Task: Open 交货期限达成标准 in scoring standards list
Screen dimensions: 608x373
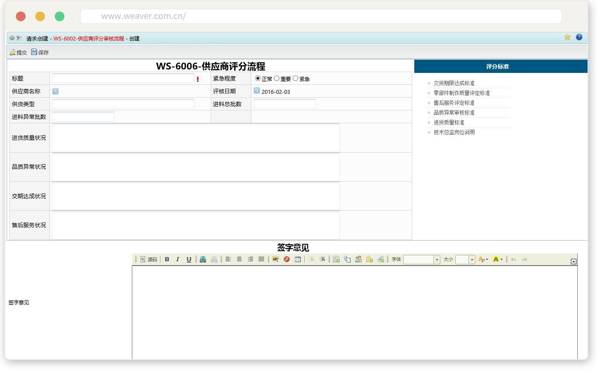Action: pos(454,83)
